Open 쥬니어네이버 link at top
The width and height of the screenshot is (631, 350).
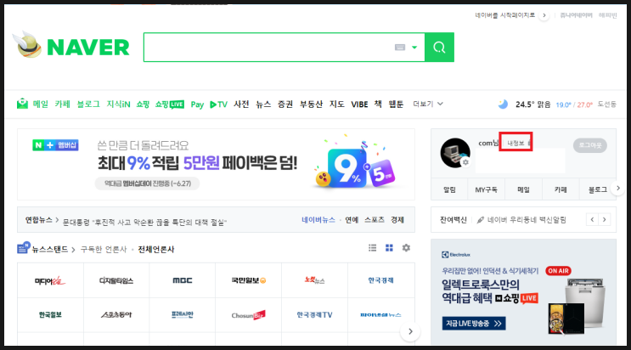(576, 15)
